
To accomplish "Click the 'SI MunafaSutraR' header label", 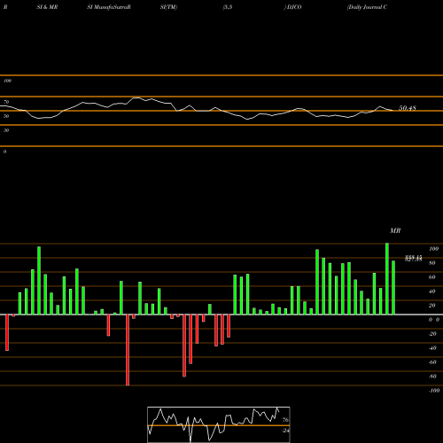I will (x=109, y=7).
